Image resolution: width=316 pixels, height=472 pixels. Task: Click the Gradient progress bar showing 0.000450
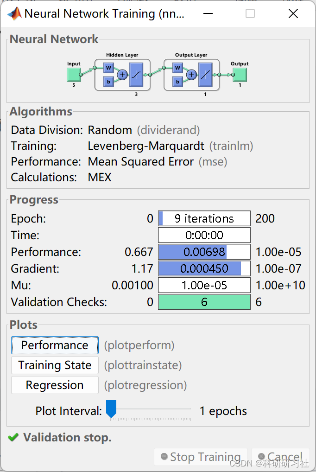point(204,268)
